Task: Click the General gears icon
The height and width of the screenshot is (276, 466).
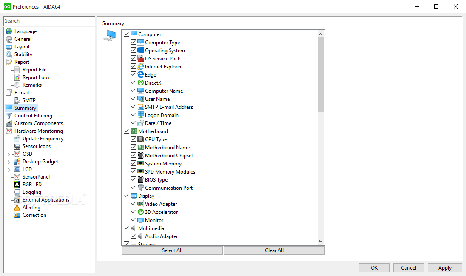Action: pyautogui.click(x=9, y=39)
